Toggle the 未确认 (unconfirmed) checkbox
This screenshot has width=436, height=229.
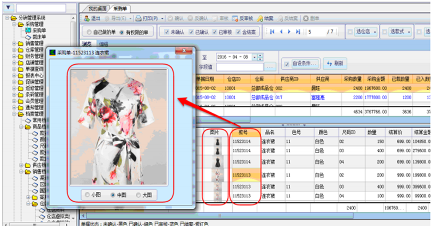click(x=167, y=33)
